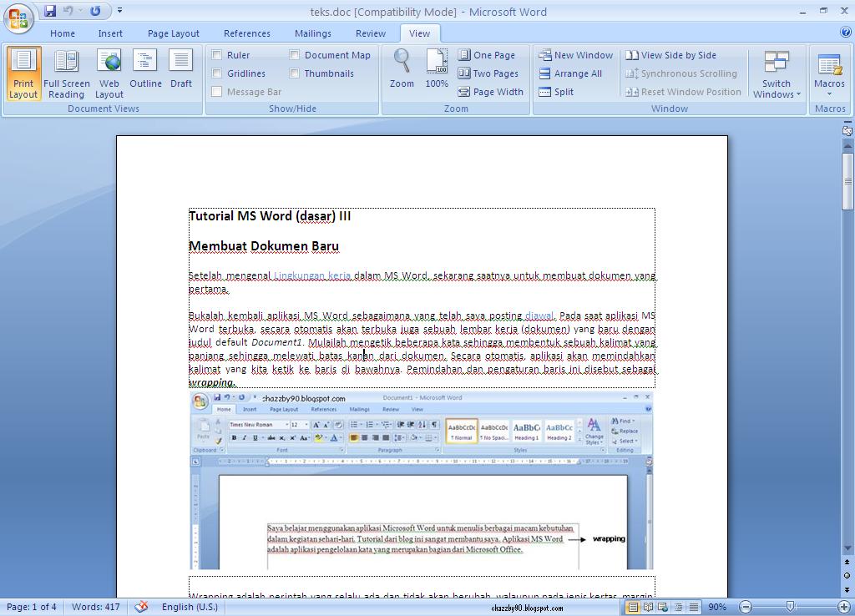
Task: Open a New Window of the document
Action: coord(575,54)
